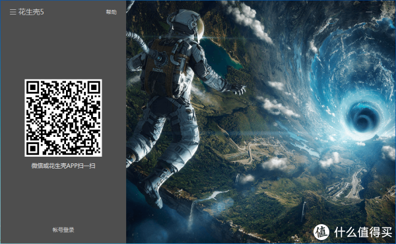
Task: Click the top-left finder square of the QR code
Action: click(33, 87)
